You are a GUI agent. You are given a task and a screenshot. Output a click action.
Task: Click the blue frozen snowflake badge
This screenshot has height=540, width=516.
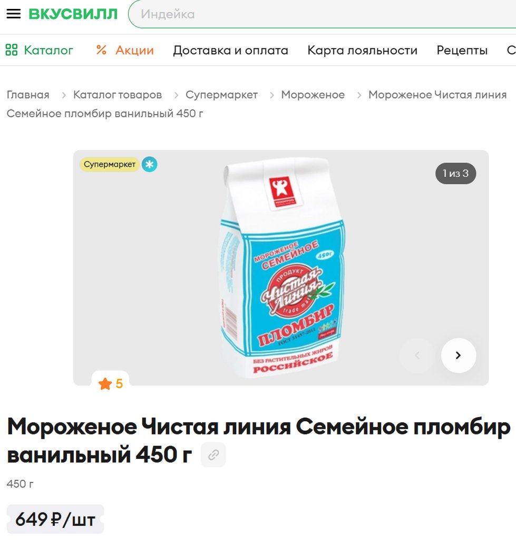(149, 165)
